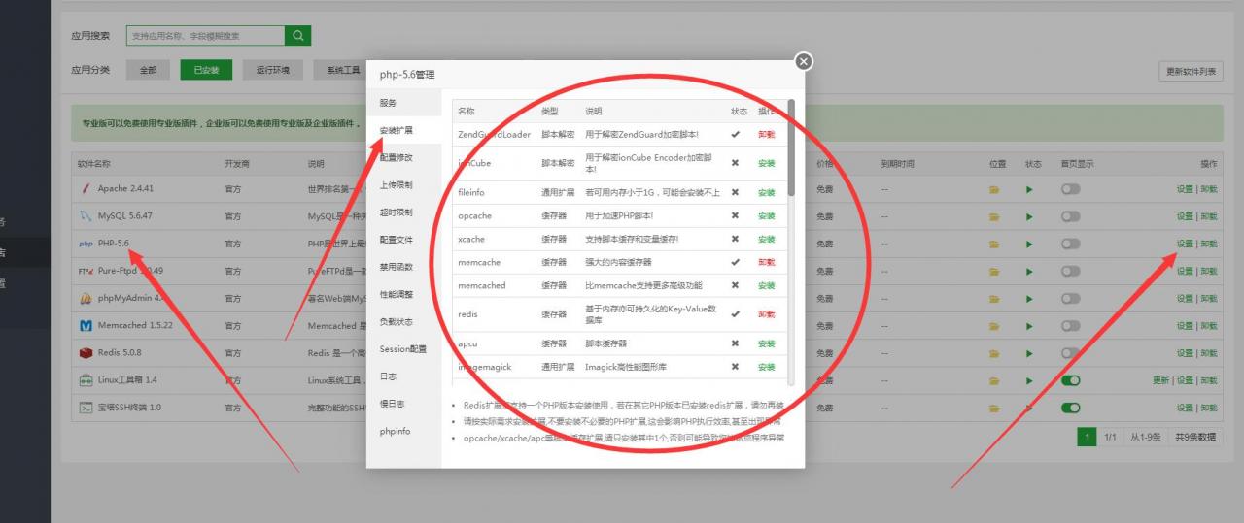Toggle 首页显示 switch for MySQL
This screenshot has height=523, width=1244.
click(x=1070, y=216)
